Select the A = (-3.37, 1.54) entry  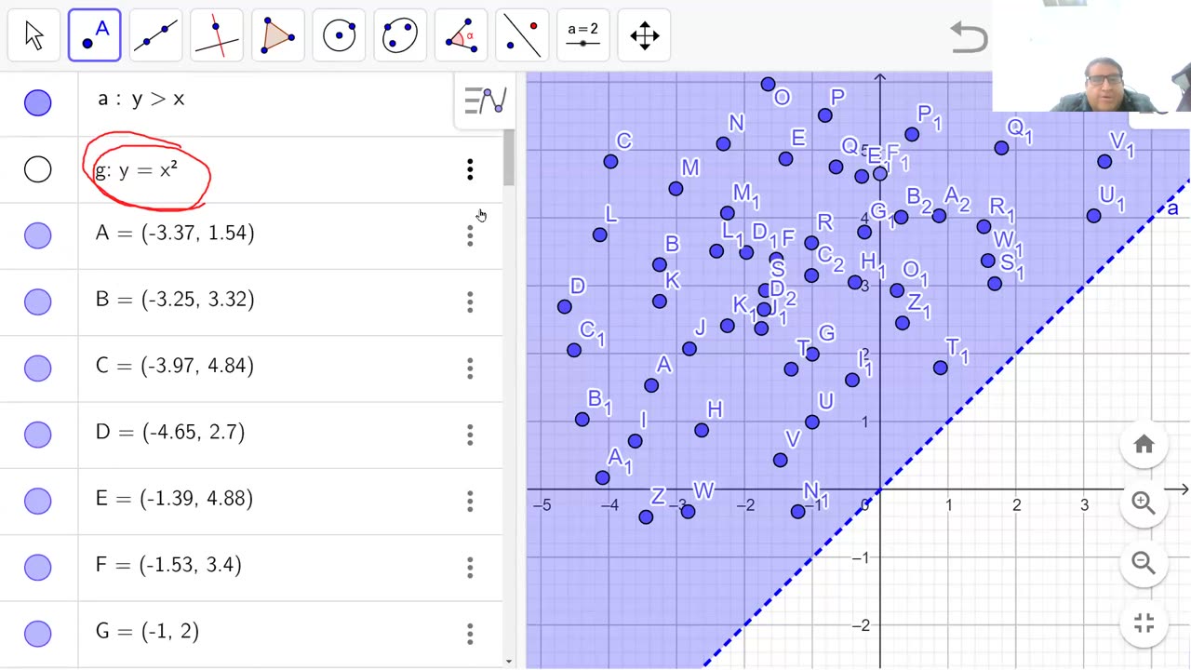coord(175,233)
